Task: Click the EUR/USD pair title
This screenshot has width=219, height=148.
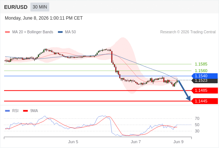Action: tap(16, 7)
